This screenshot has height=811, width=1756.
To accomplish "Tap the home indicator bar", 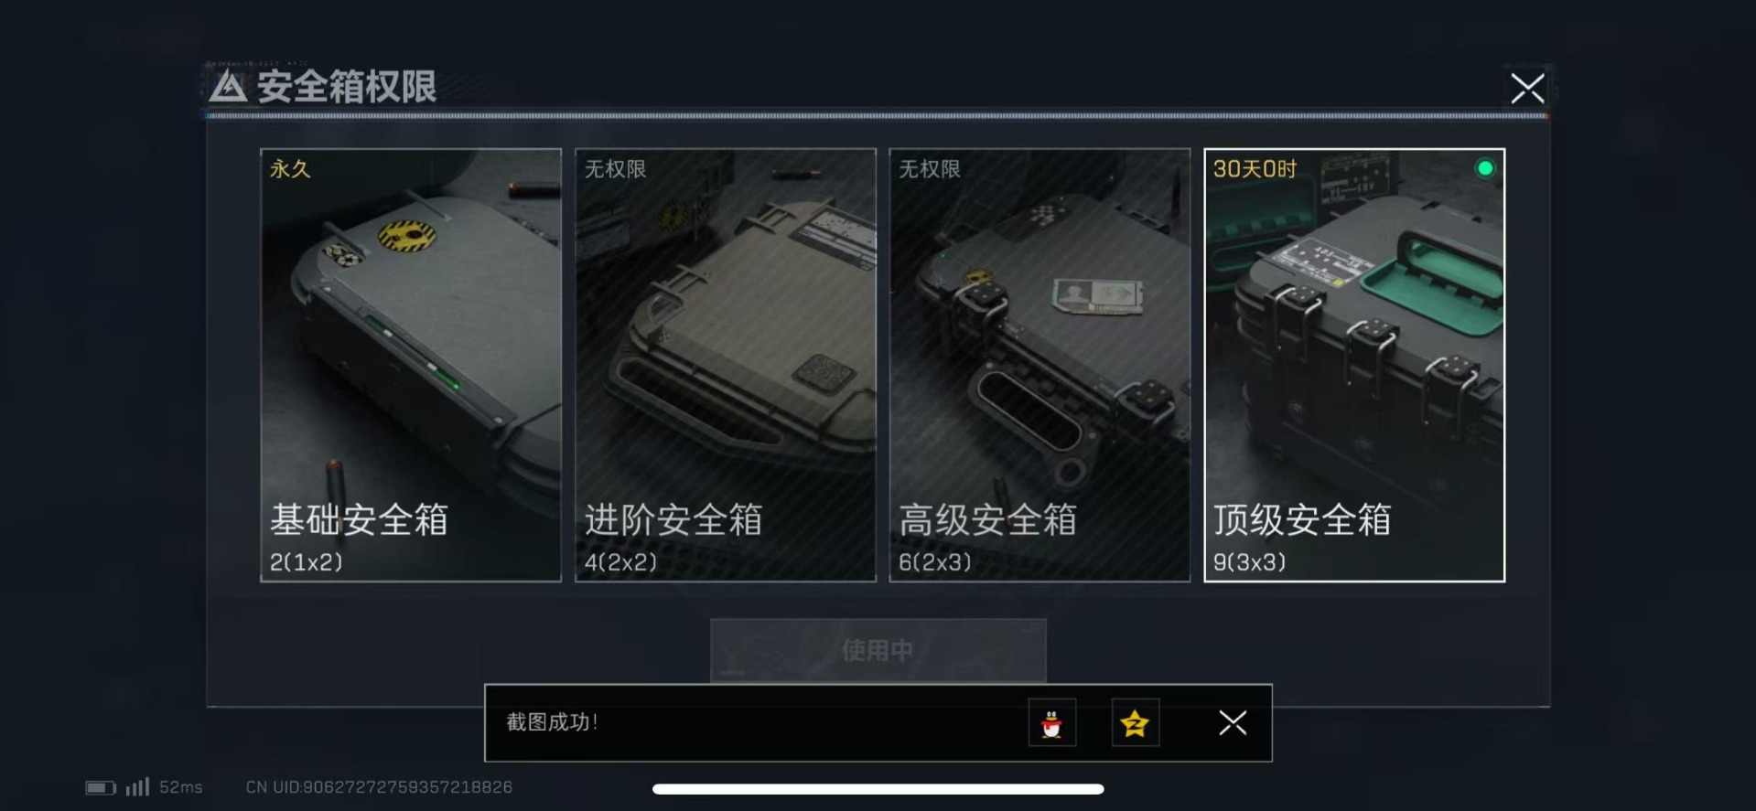I will click(878, 789).
